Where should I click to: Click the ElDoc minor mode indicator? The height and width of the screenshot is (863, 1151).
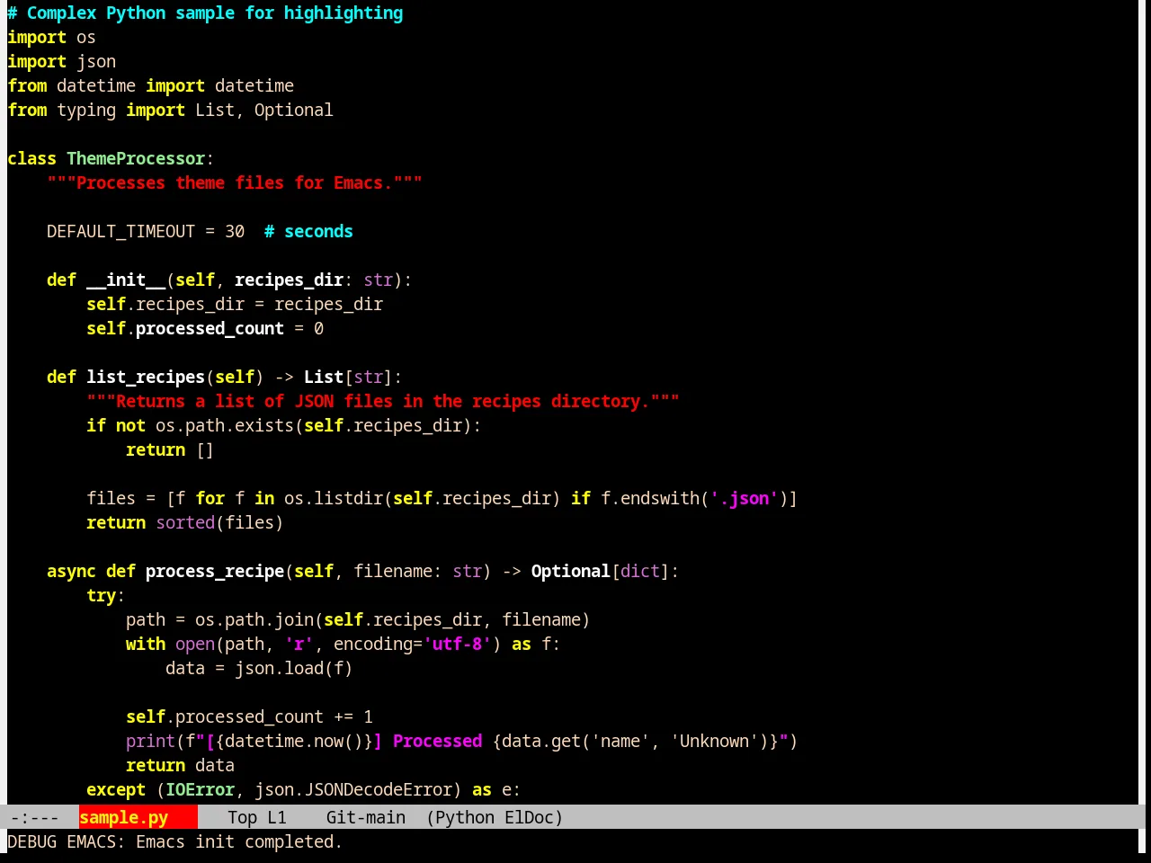(530, 817)
